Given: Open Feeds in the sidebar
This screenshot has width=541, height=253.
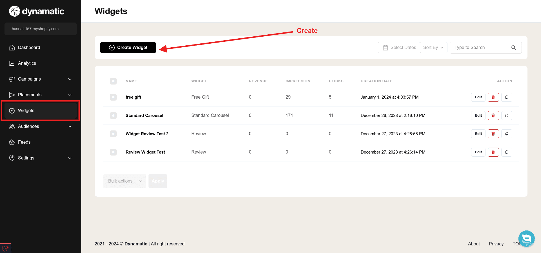Looking at the screenshot, I should coord(41,142).
